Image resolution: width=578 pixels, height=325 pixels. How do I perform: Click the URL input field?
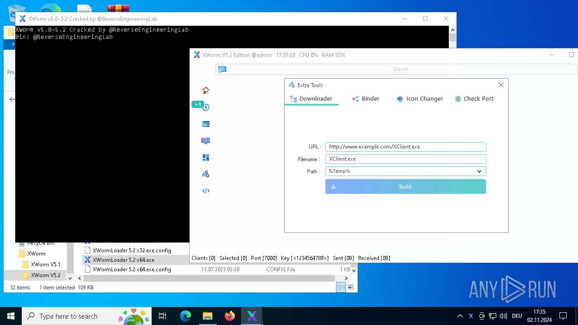(x=406, y=147)
